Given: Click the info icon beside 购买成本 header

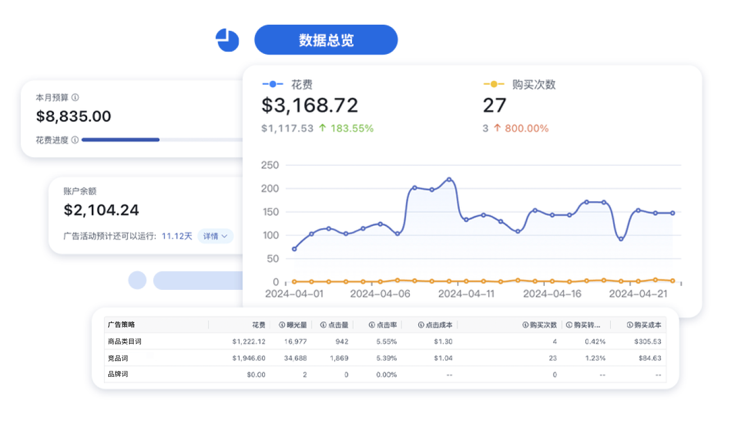Looking at the screenshot, I should point(630,325).
